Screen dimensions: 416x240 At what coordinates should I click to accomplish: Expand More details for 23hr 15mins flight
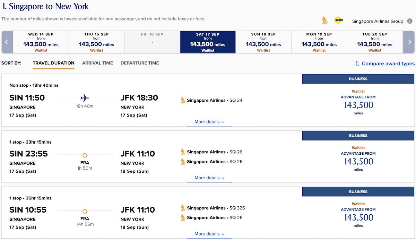tap(209, 178)
